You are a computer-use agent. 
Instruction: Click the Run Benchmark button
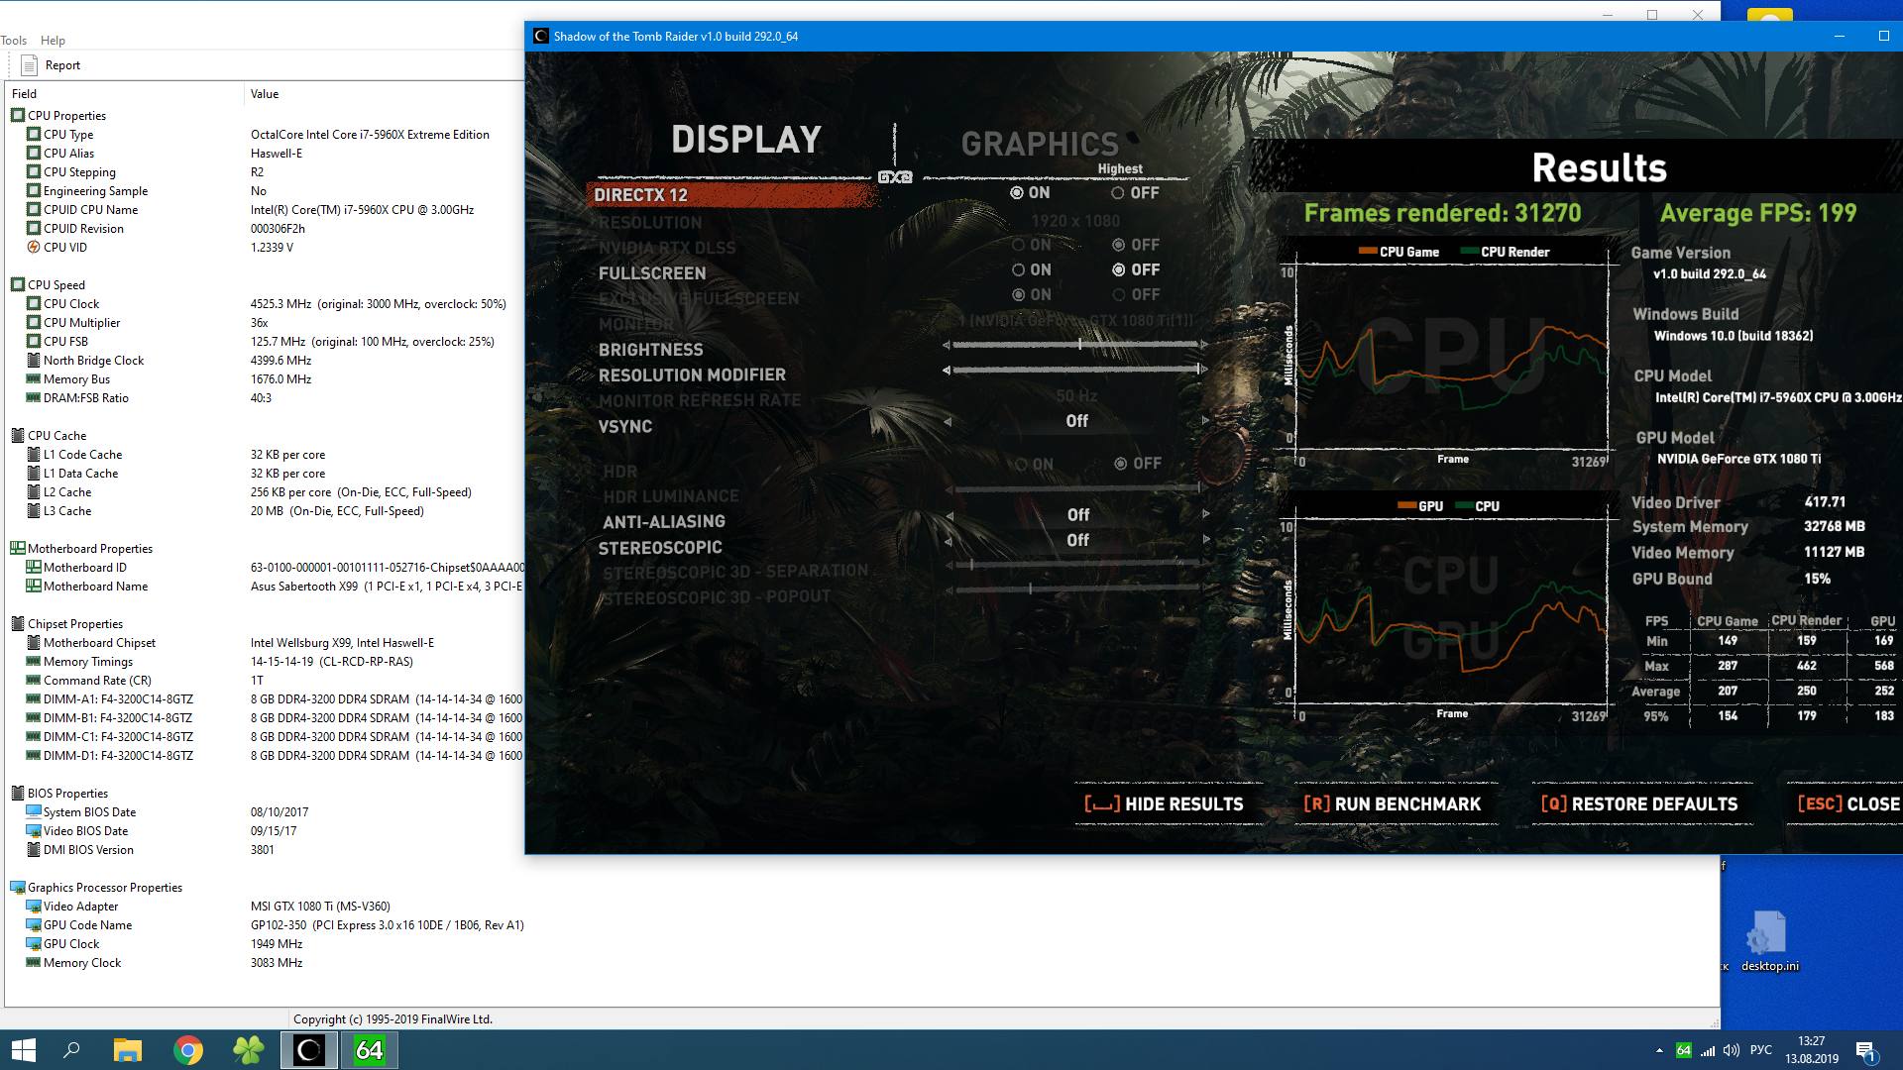pyautogui.click(x=1392, y=804)
